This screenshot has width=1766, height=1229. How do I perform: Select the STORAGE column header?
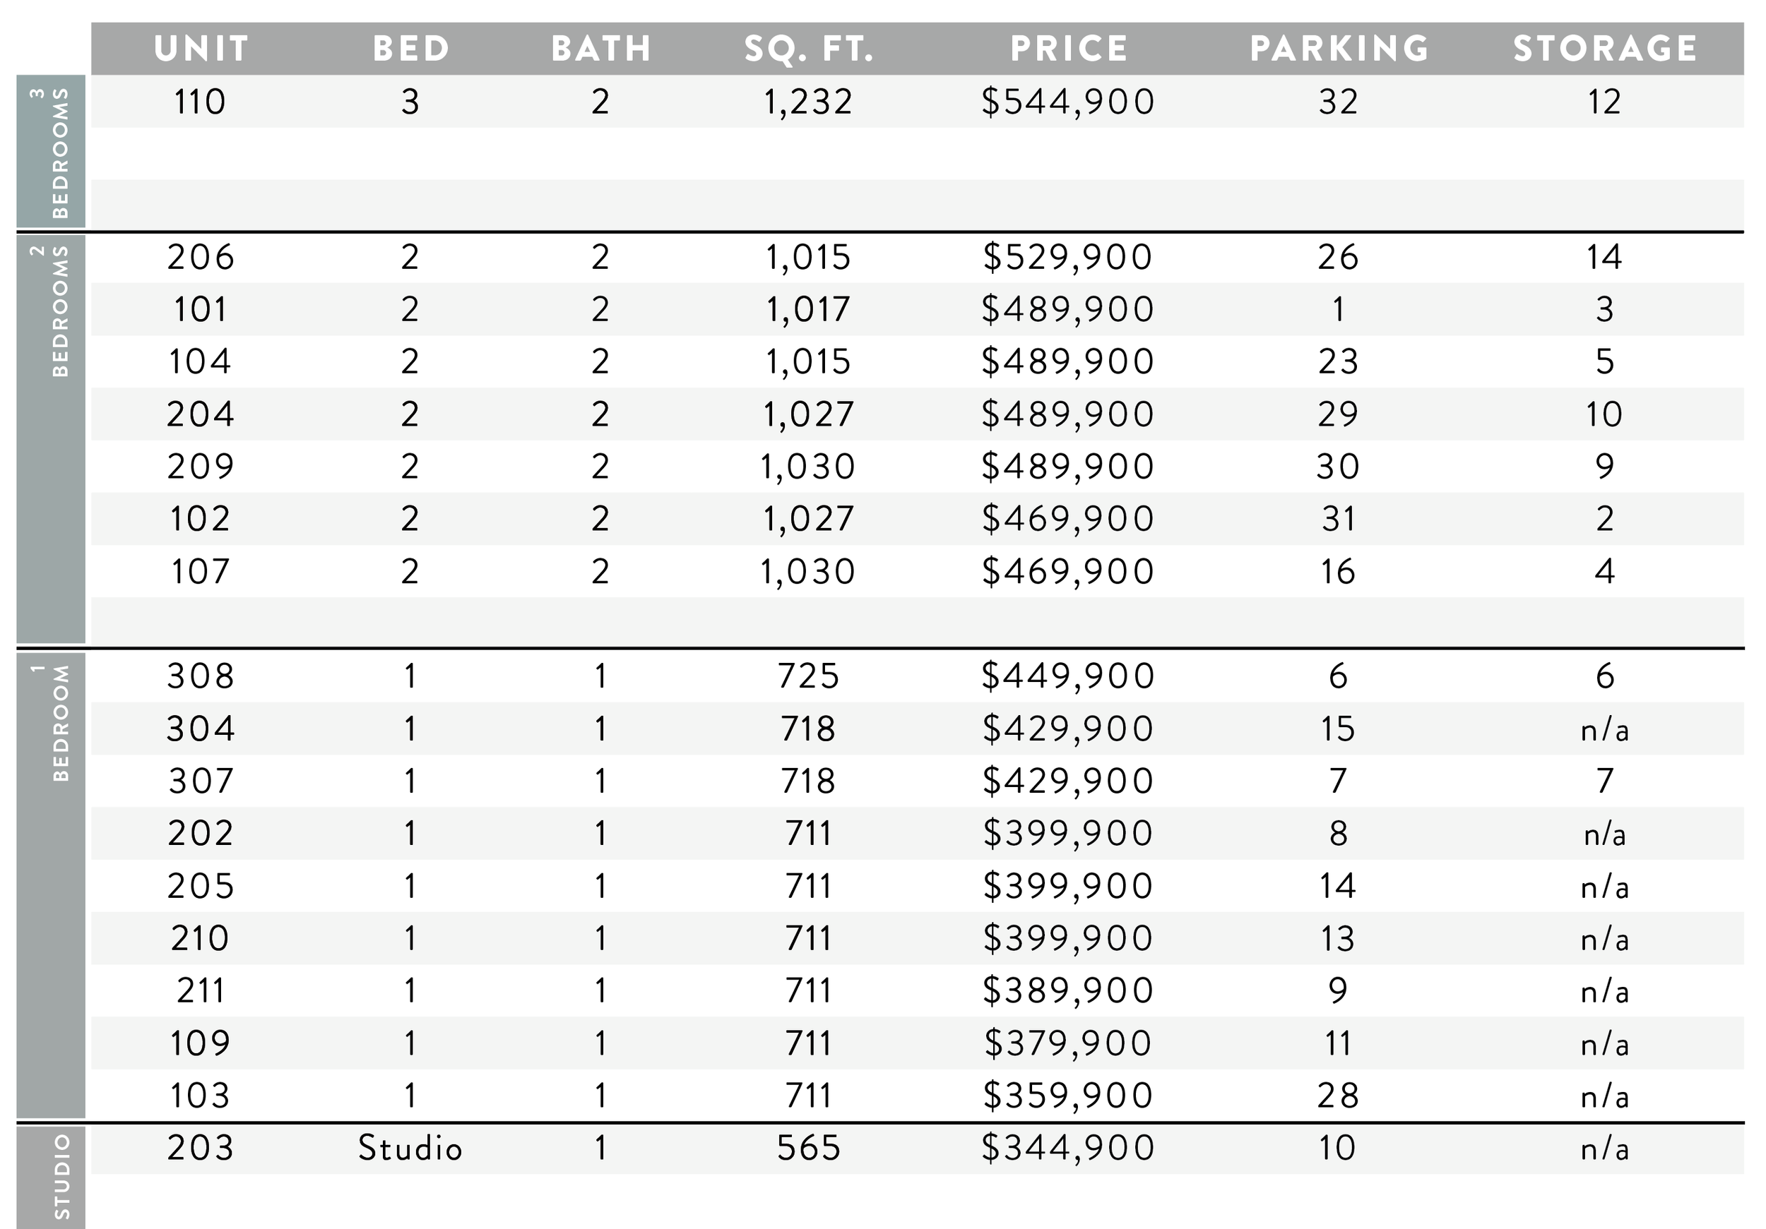click(x=1605, y=49)
